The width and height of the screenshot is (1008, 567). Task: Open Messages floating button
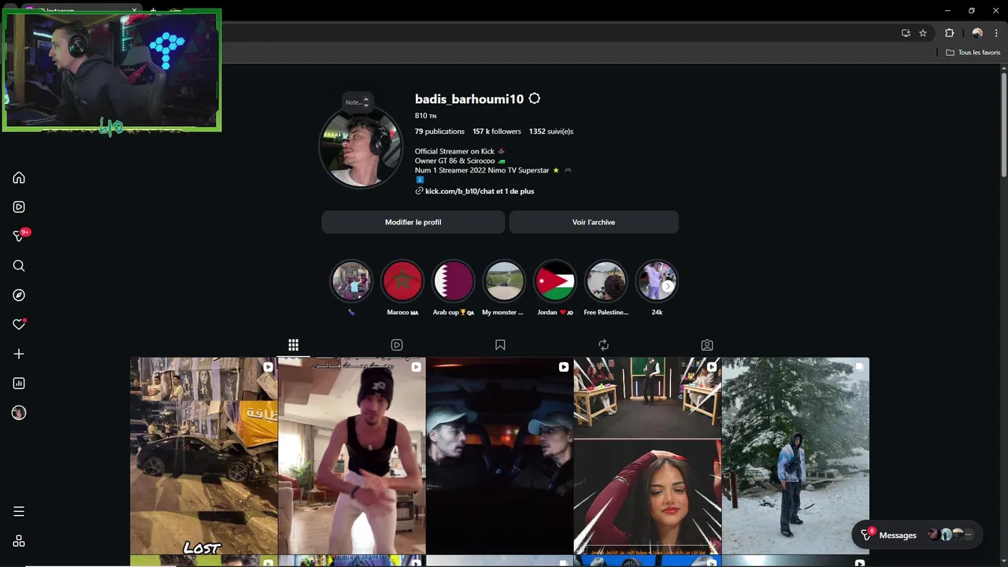click(x=917, y=535)
